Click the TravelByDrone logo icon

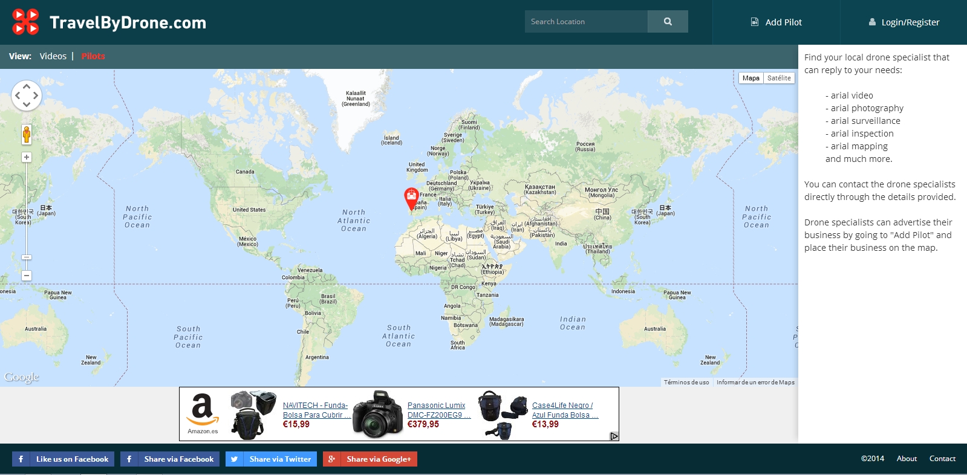coord(25,22)
